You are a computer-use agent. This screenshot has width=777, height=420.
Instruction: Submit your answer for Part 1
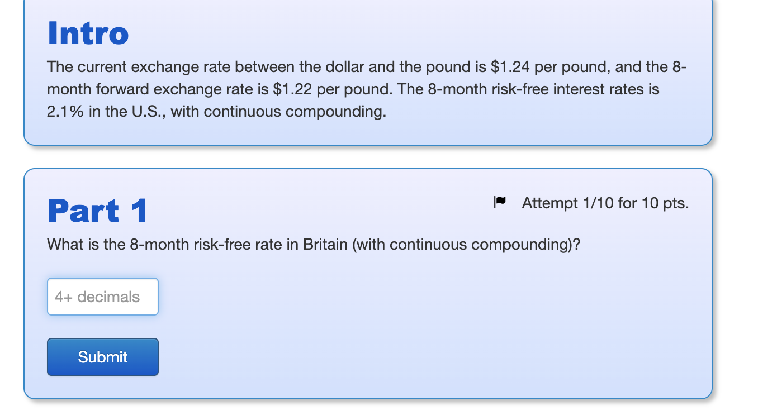coord(102,356)
